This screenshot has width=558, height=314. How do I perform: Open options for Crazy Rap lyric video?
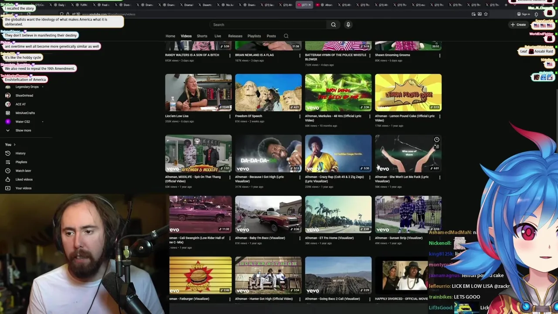(x=370, y=177)
